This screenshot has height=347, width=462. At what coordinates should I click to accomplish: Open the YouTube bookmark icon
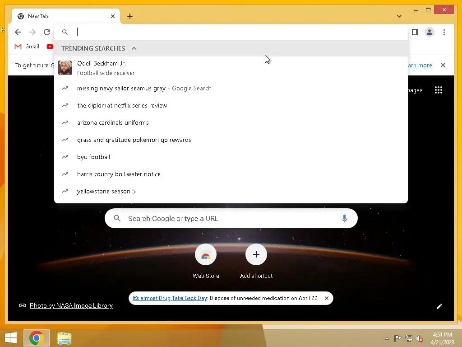coord(50,47)
